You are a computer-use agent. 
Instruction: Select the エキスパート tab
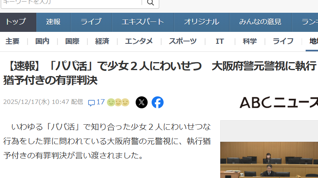point(143,22)
